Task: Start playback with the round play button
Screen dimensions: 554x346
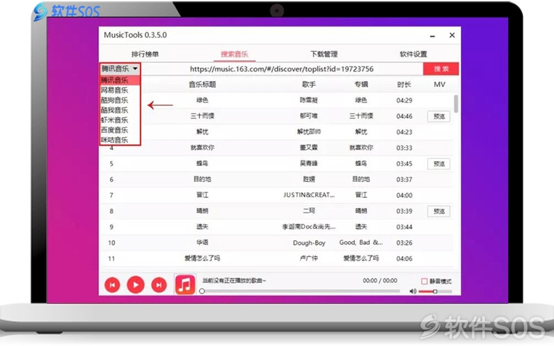Action: pyautogui.click(x=136, y=285)
